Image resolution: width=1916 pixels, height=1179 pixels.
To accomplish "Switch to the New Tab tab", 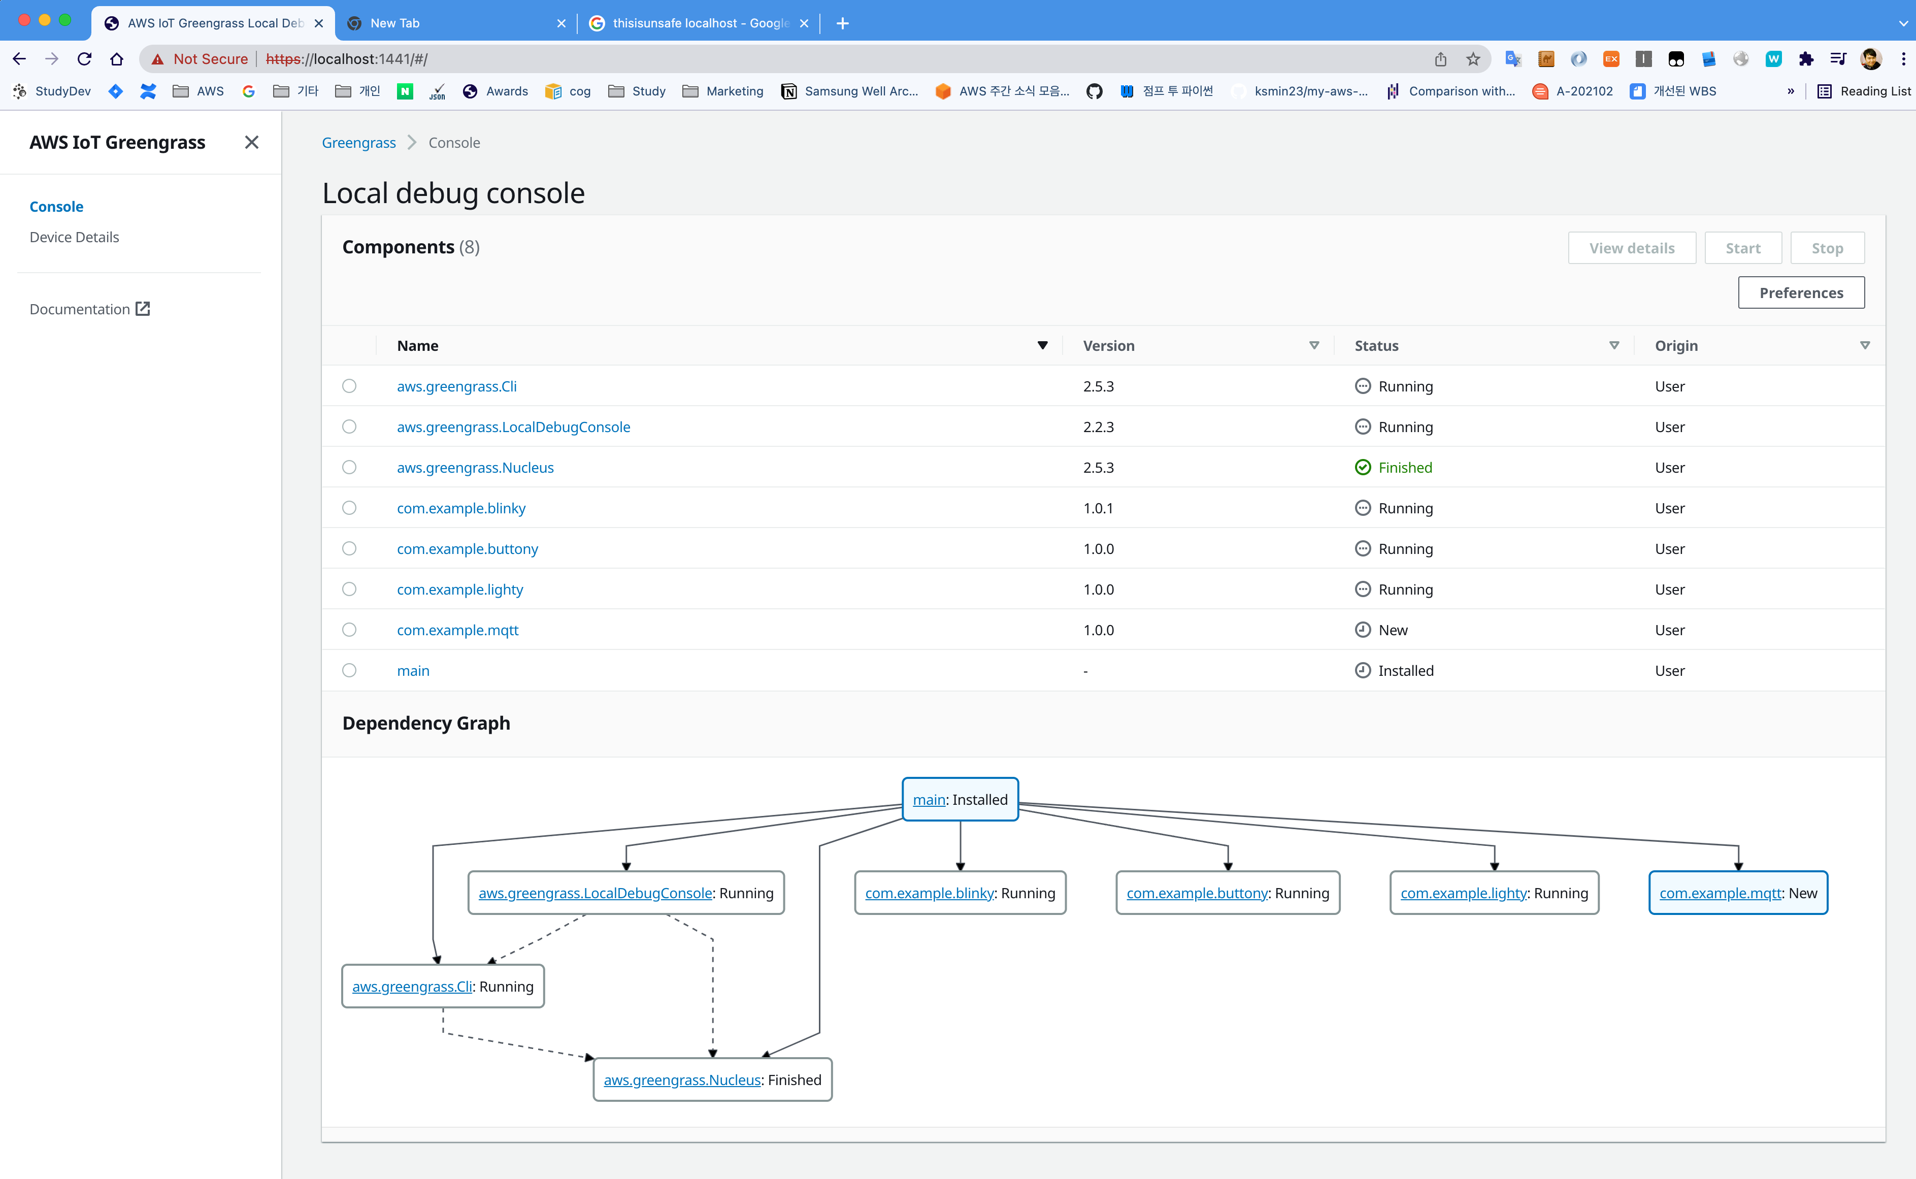I will [456, 23].
